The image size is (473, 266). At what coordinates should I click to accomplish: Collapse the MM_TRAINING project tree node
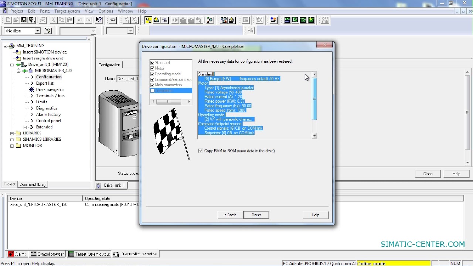tap(6, 46)
